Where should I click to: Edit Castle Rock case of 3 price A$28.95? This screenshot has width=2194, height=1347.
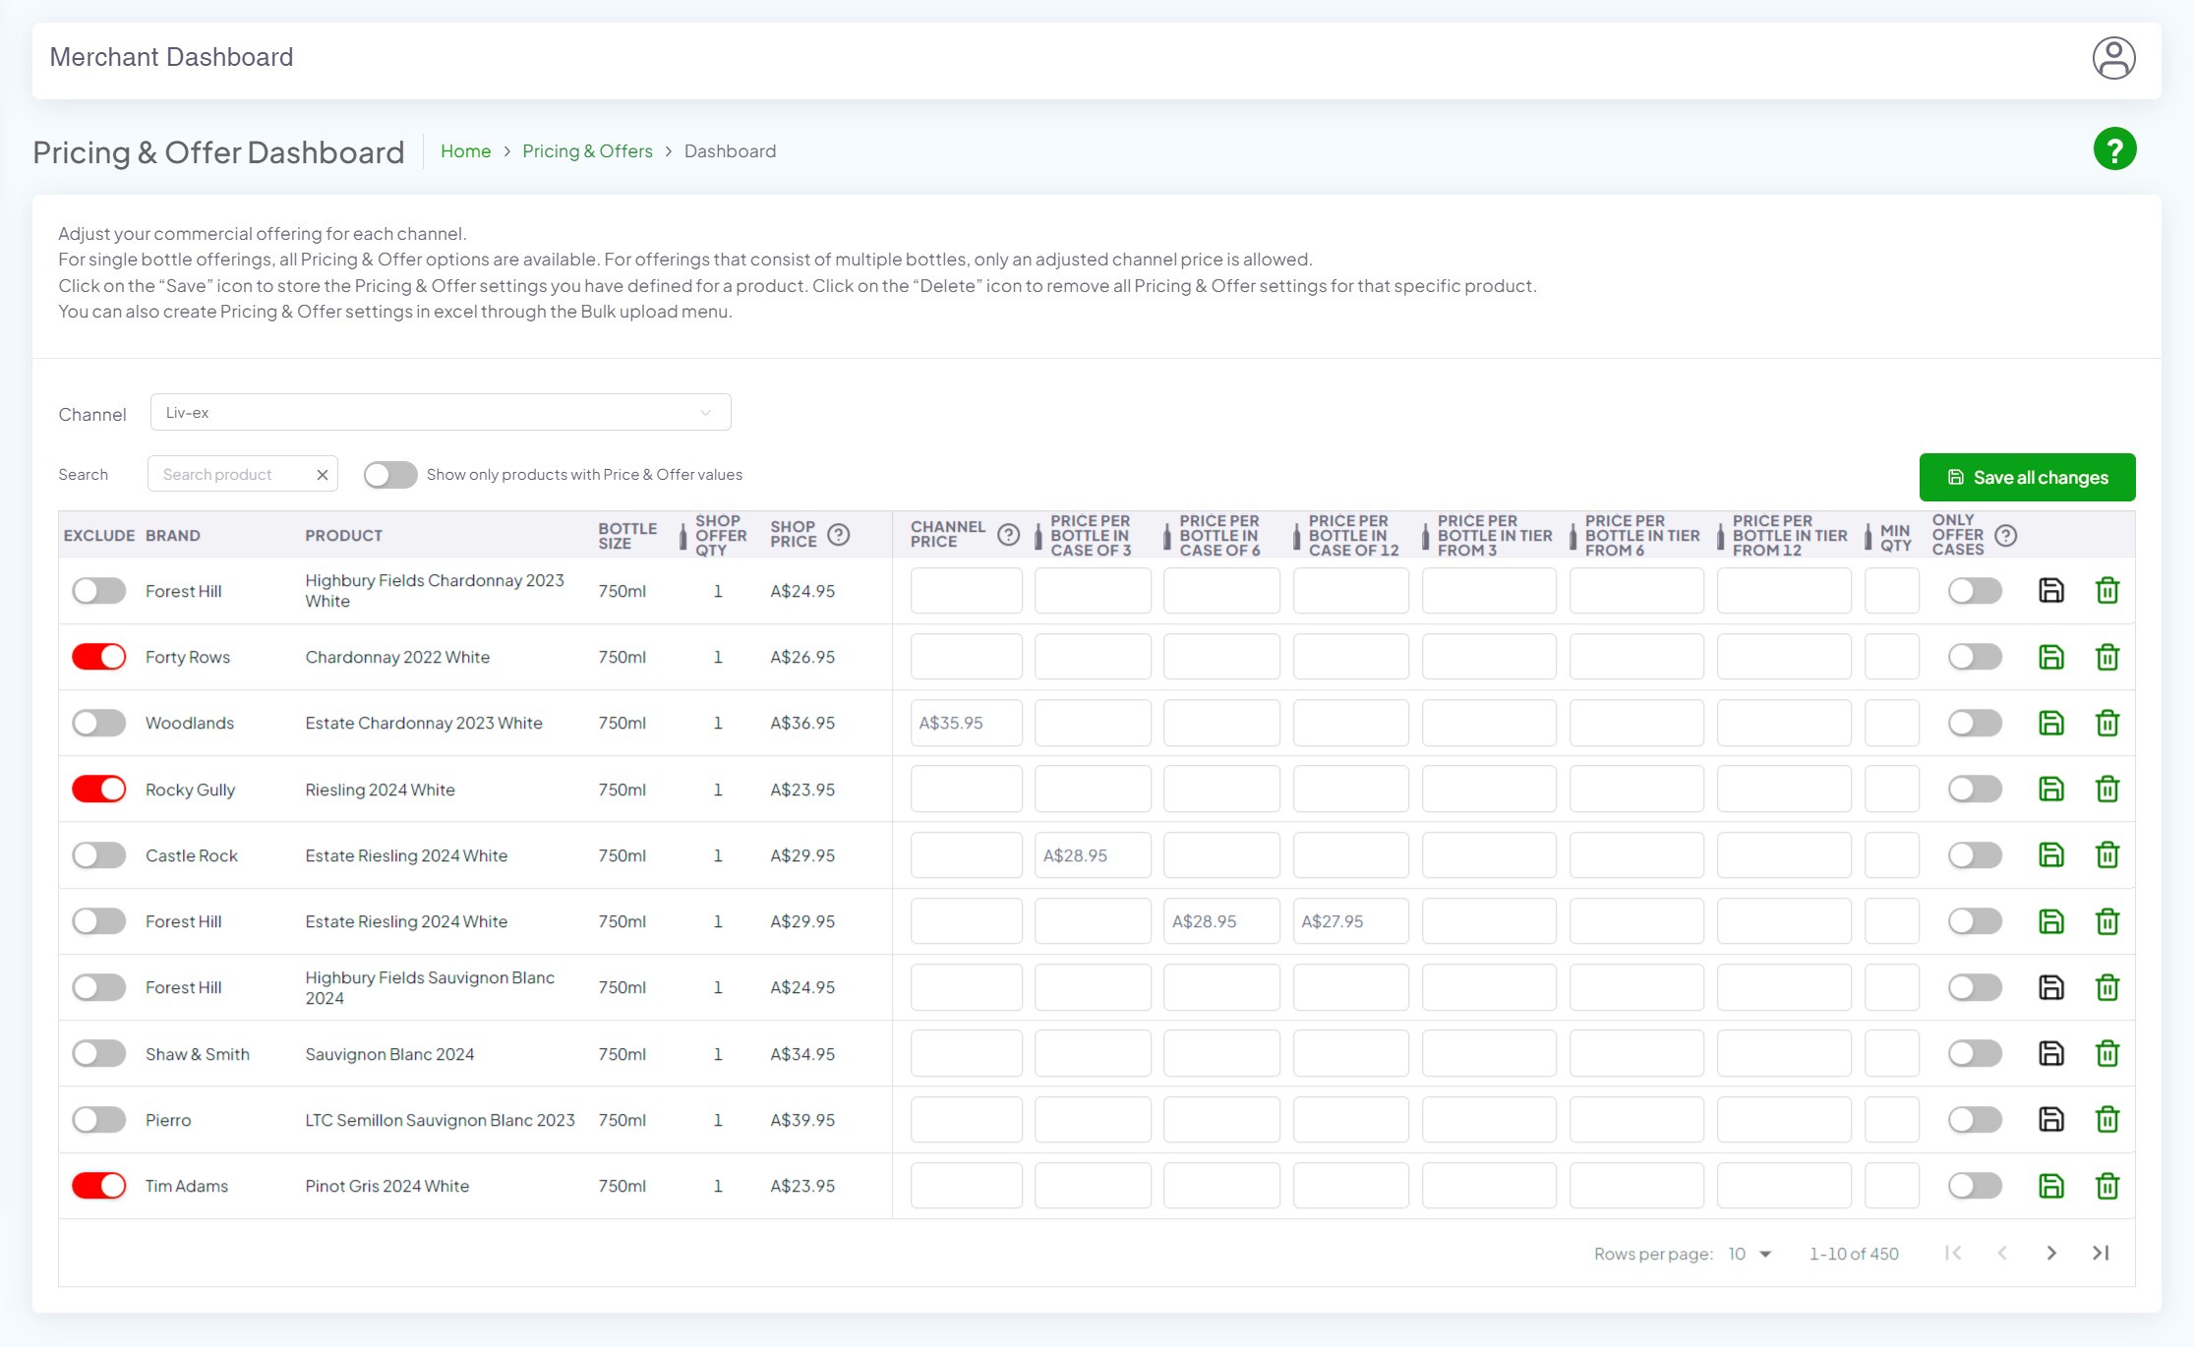[1093, 855]
